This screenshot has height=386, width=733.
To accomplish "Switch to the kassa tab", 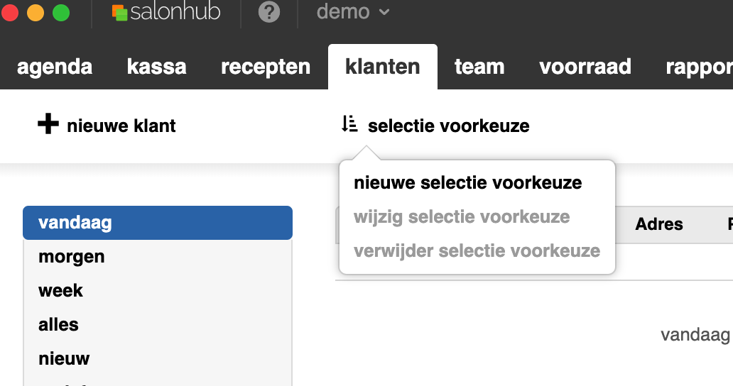I will click(x=156, y=67).
